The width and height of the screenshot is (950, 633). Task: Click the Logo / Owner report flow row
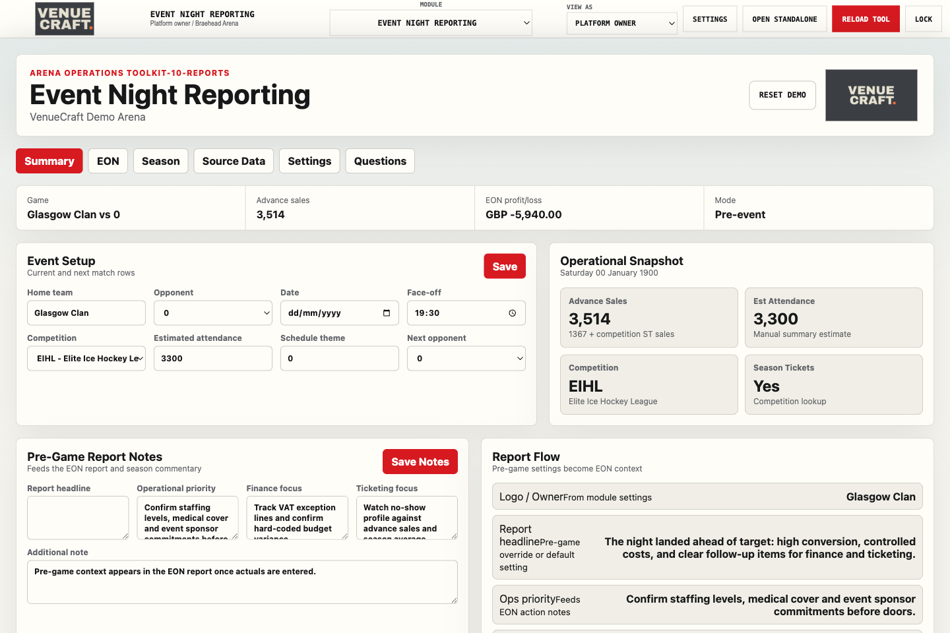(x=707, y=497)
